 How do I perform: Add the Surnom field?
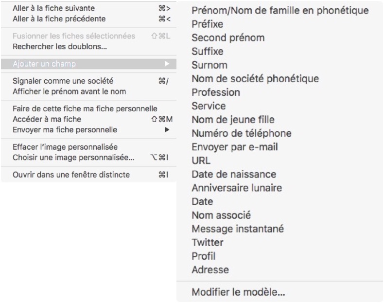(x=209, y=65)
